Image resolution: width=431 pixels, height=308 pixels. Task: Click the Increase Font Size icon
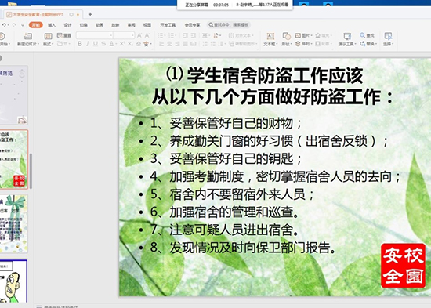tap(139, 35)
